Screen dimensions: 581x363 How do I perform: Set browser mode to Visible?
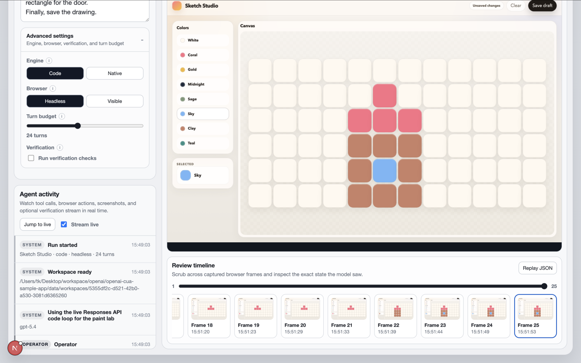click(x=114, y=101)
